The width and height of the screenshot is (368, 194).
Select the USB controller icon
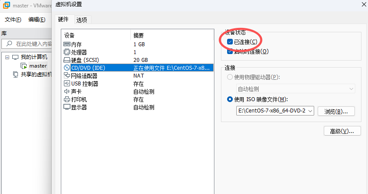[x=67, y=83]
